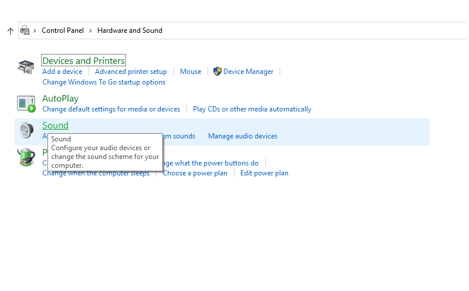Select Hardware and Sound breadcrumb
Viewport: 469px width, 291px height.
(130, 31)
